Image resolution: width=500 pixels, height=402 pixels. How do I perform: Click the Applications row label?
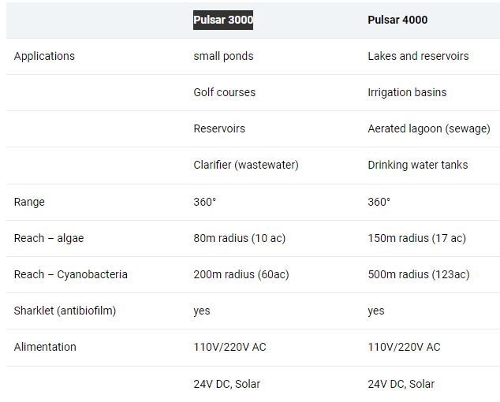[44, 56]
